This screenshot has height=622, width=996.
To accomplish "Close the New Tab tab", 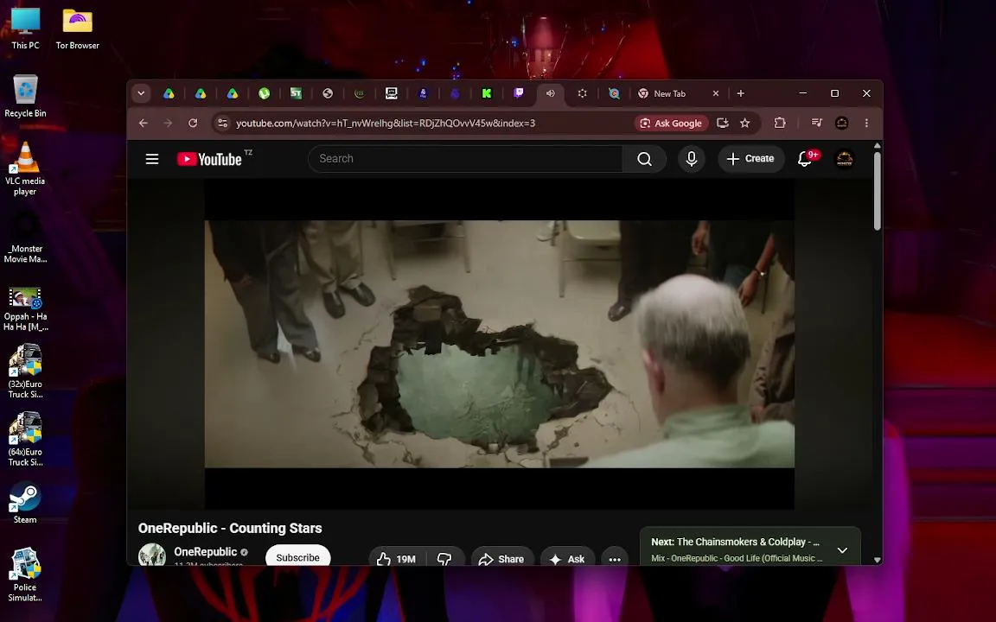I will pyautogui.click(x=716, y=93).
